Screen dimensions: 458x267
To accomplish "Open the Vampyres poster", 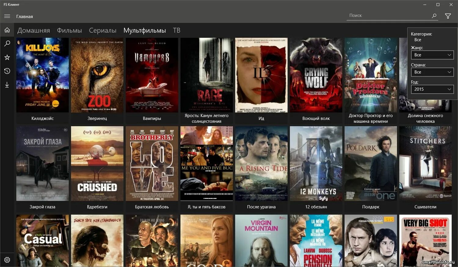I will point(152,75).
